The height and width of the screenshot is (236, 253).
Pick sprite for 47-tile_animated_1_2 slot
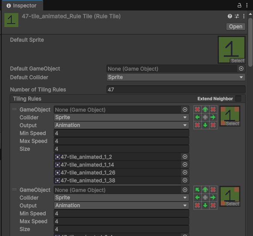coord(185,157)
